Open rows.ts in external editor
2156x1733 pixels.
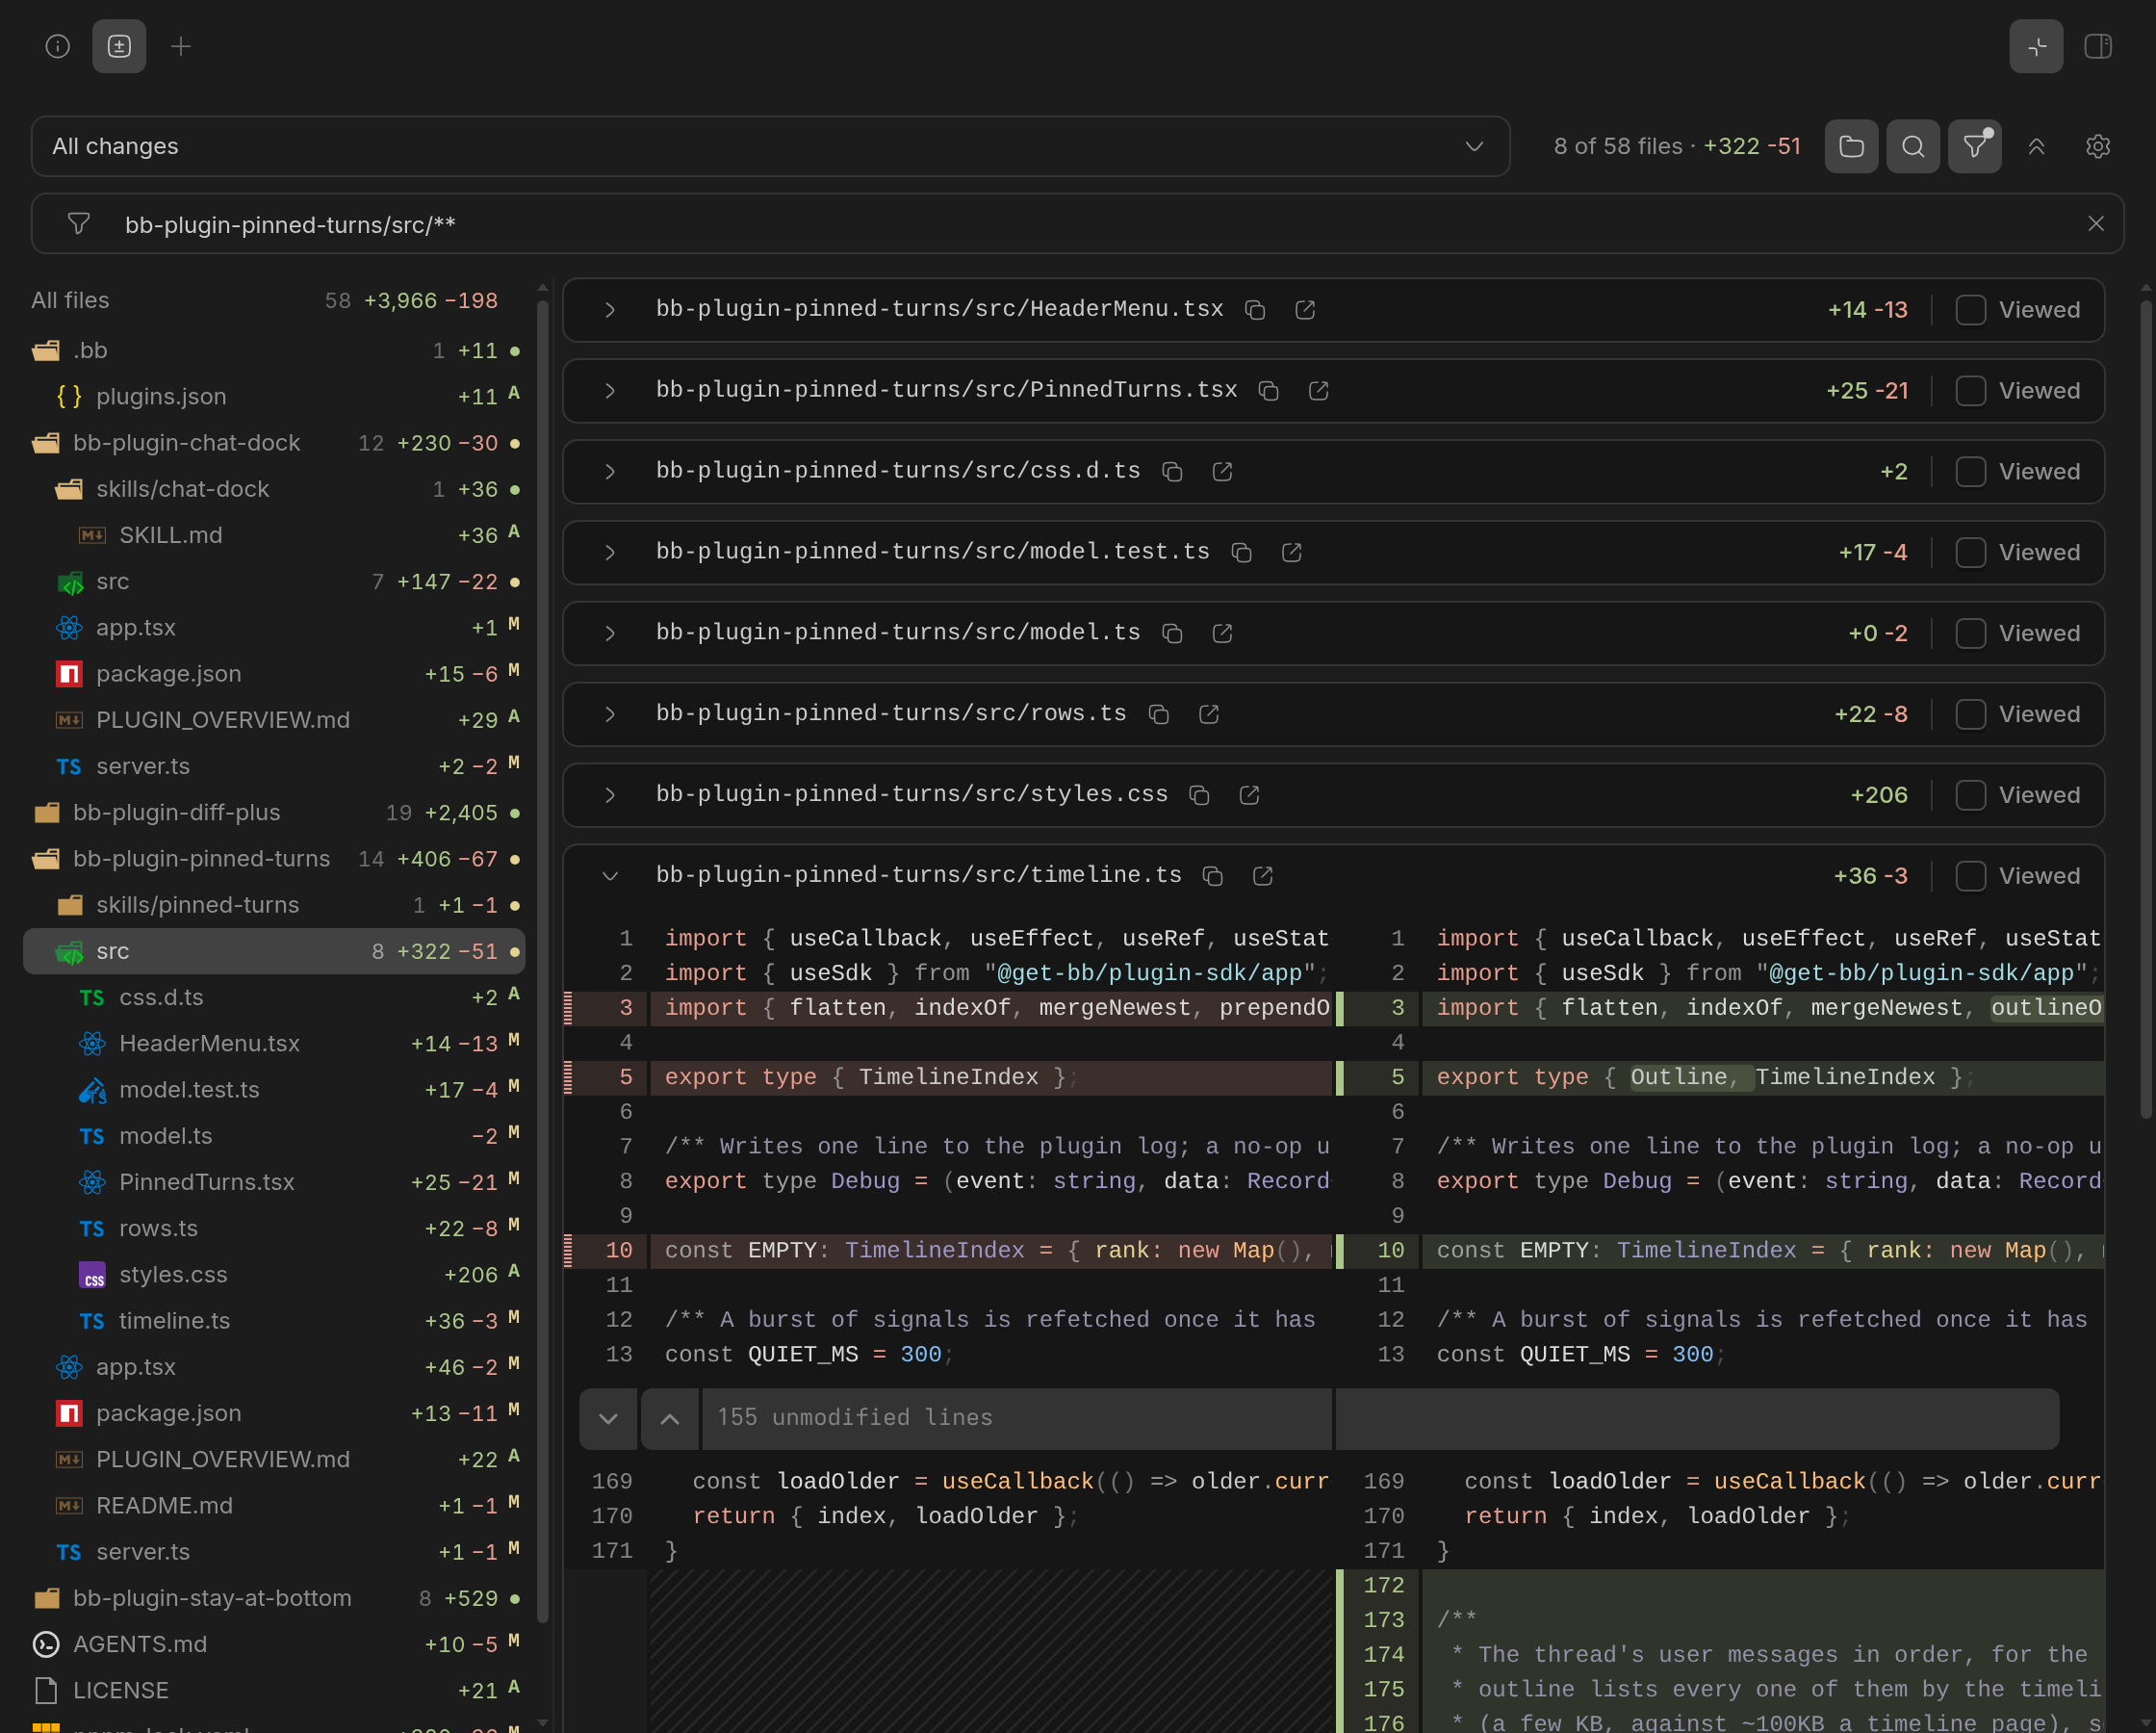[1209, 714]
